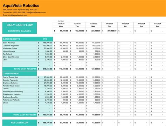Click Interest Income value for Wednesday

tap(93, 51)
